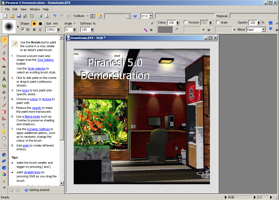
Task: Save the document with floppy icon
Action: tap(19, 16)
